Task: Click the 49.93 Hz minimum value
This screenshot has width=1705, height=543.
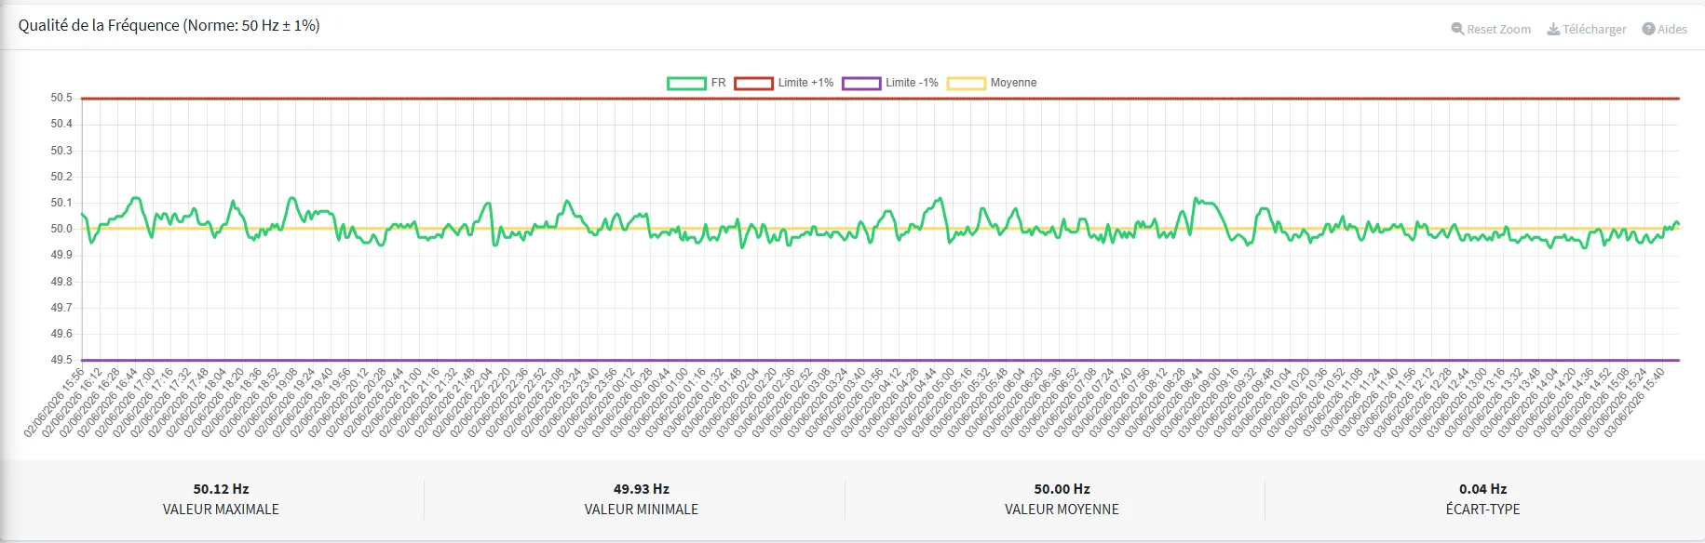Action: (x=642, y=489)
